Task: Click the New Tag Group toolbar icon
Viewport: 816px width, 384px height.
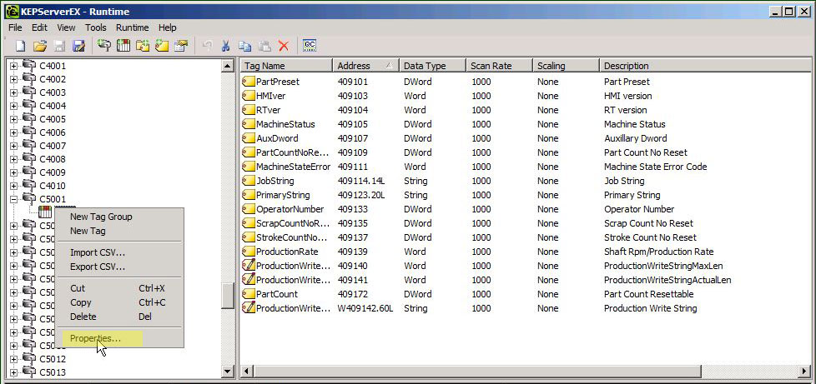Action: [x=143, y=46]
